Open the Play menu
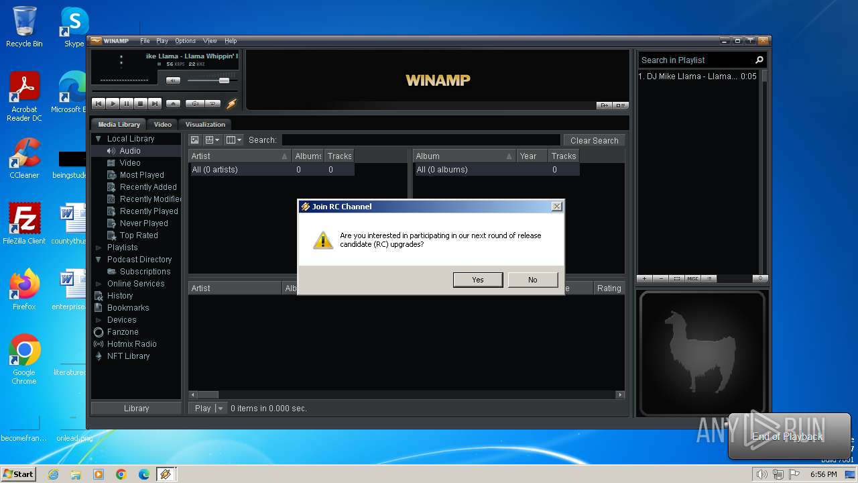Screen dimensions: 858x483 point(162,41)
